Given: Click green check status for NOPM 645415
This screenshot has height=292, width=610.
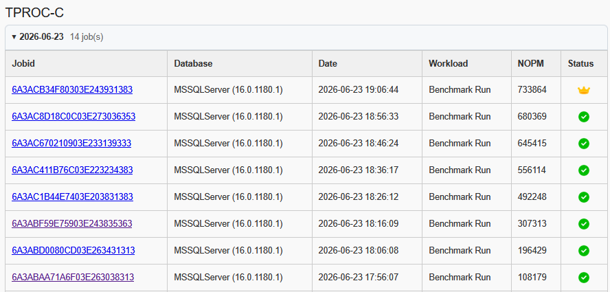Looking at the screenshot, I should [583, 144].
